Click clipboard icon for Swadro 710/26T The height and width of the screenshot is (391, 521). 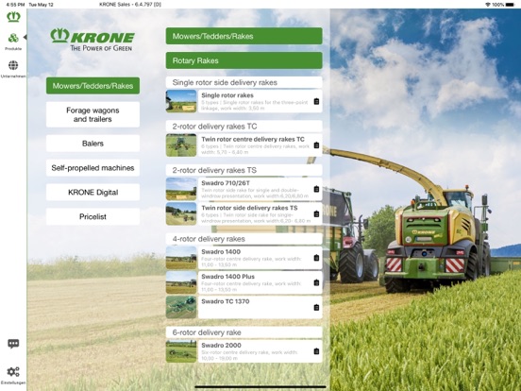click(316, 189)
